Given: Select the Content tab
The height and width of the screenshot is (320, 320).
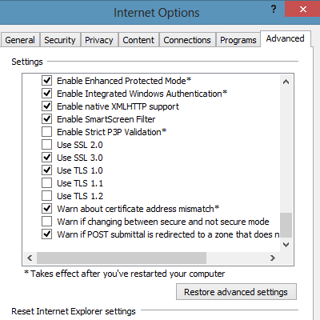Looking at the screenshot, I should pyautogui.click(x=138, y=40).
